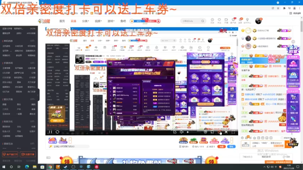Expand 科技文化 全部 link

[x=33, y=121]
